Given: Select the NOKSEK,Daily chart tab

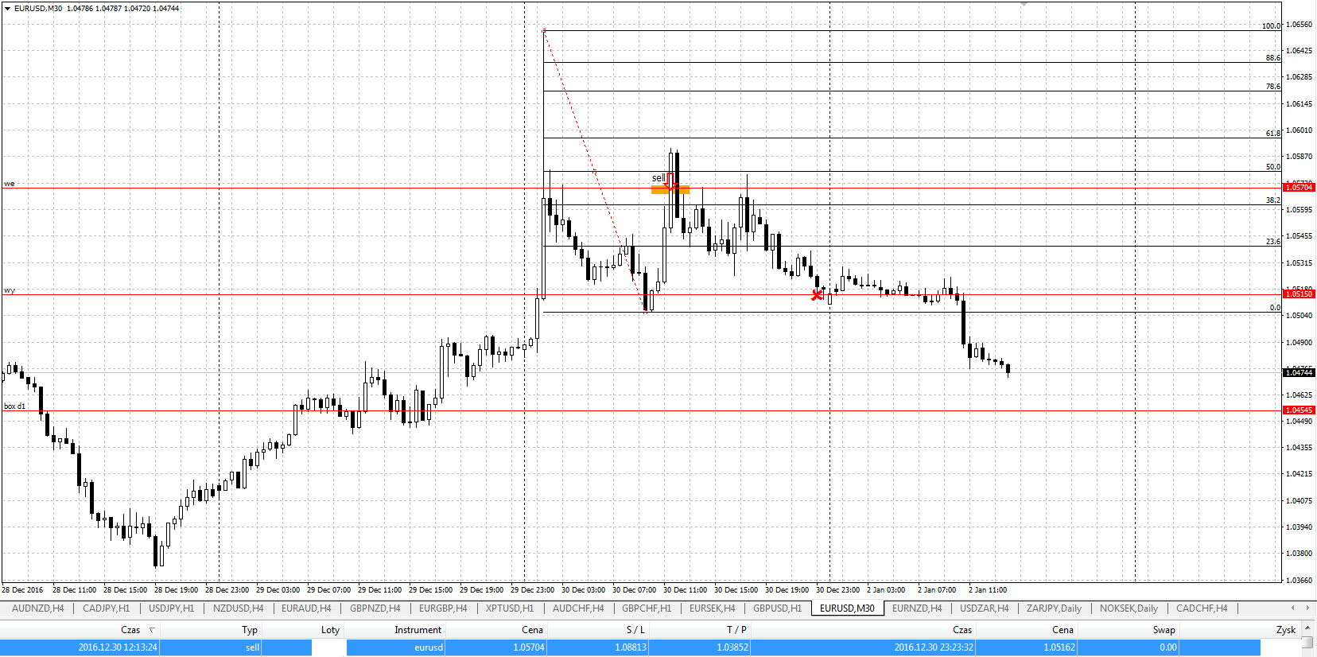Looking at the screenshot, I should (1128, 608).
